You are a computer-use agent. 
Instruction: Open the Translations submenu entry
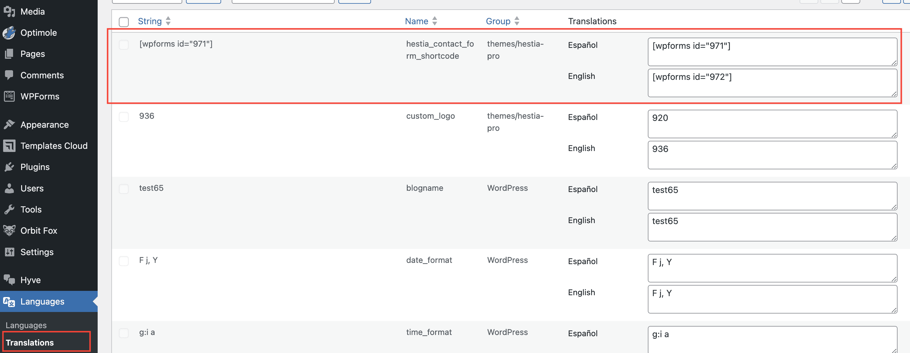30,342
